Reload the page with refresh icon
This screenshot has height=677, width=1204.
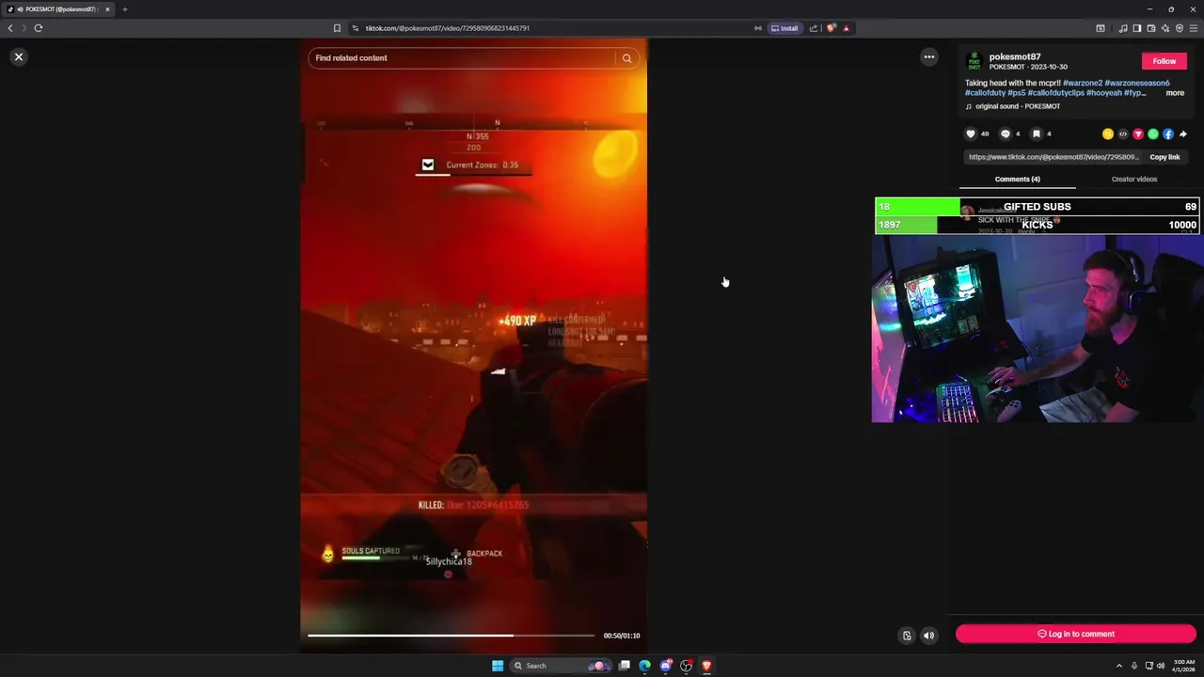(x=39, y=28)
